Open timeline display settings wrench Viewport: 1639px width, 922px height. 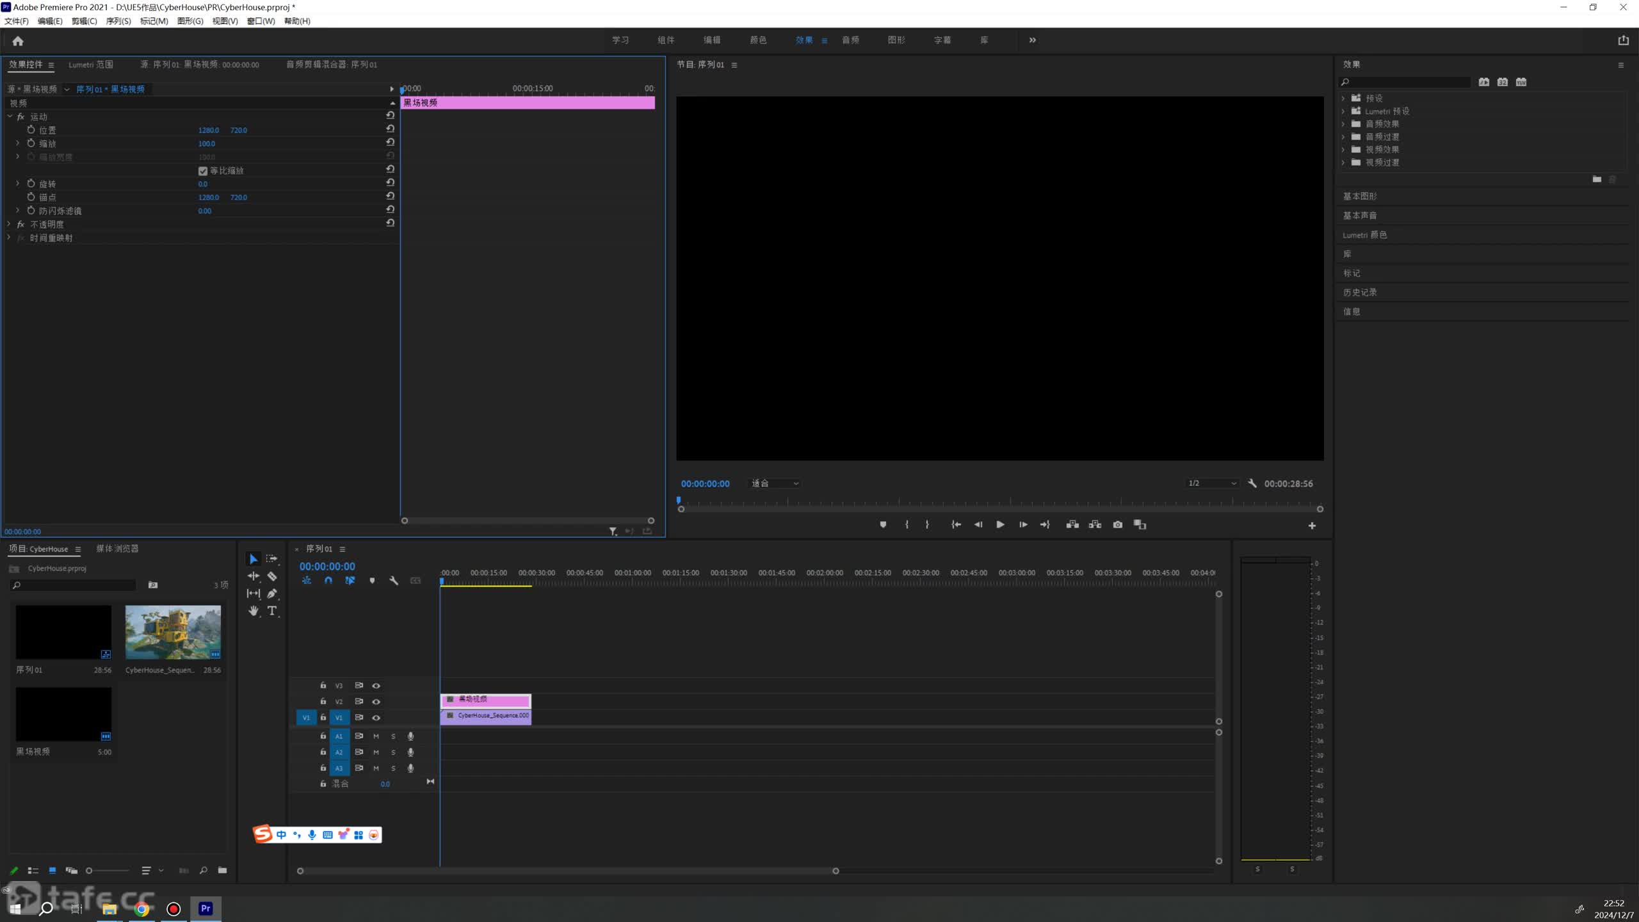[394, 581]
